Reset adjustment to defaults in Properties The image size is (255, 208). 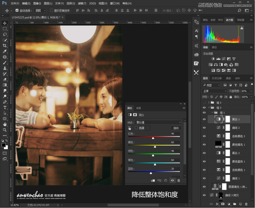(166, 180)
